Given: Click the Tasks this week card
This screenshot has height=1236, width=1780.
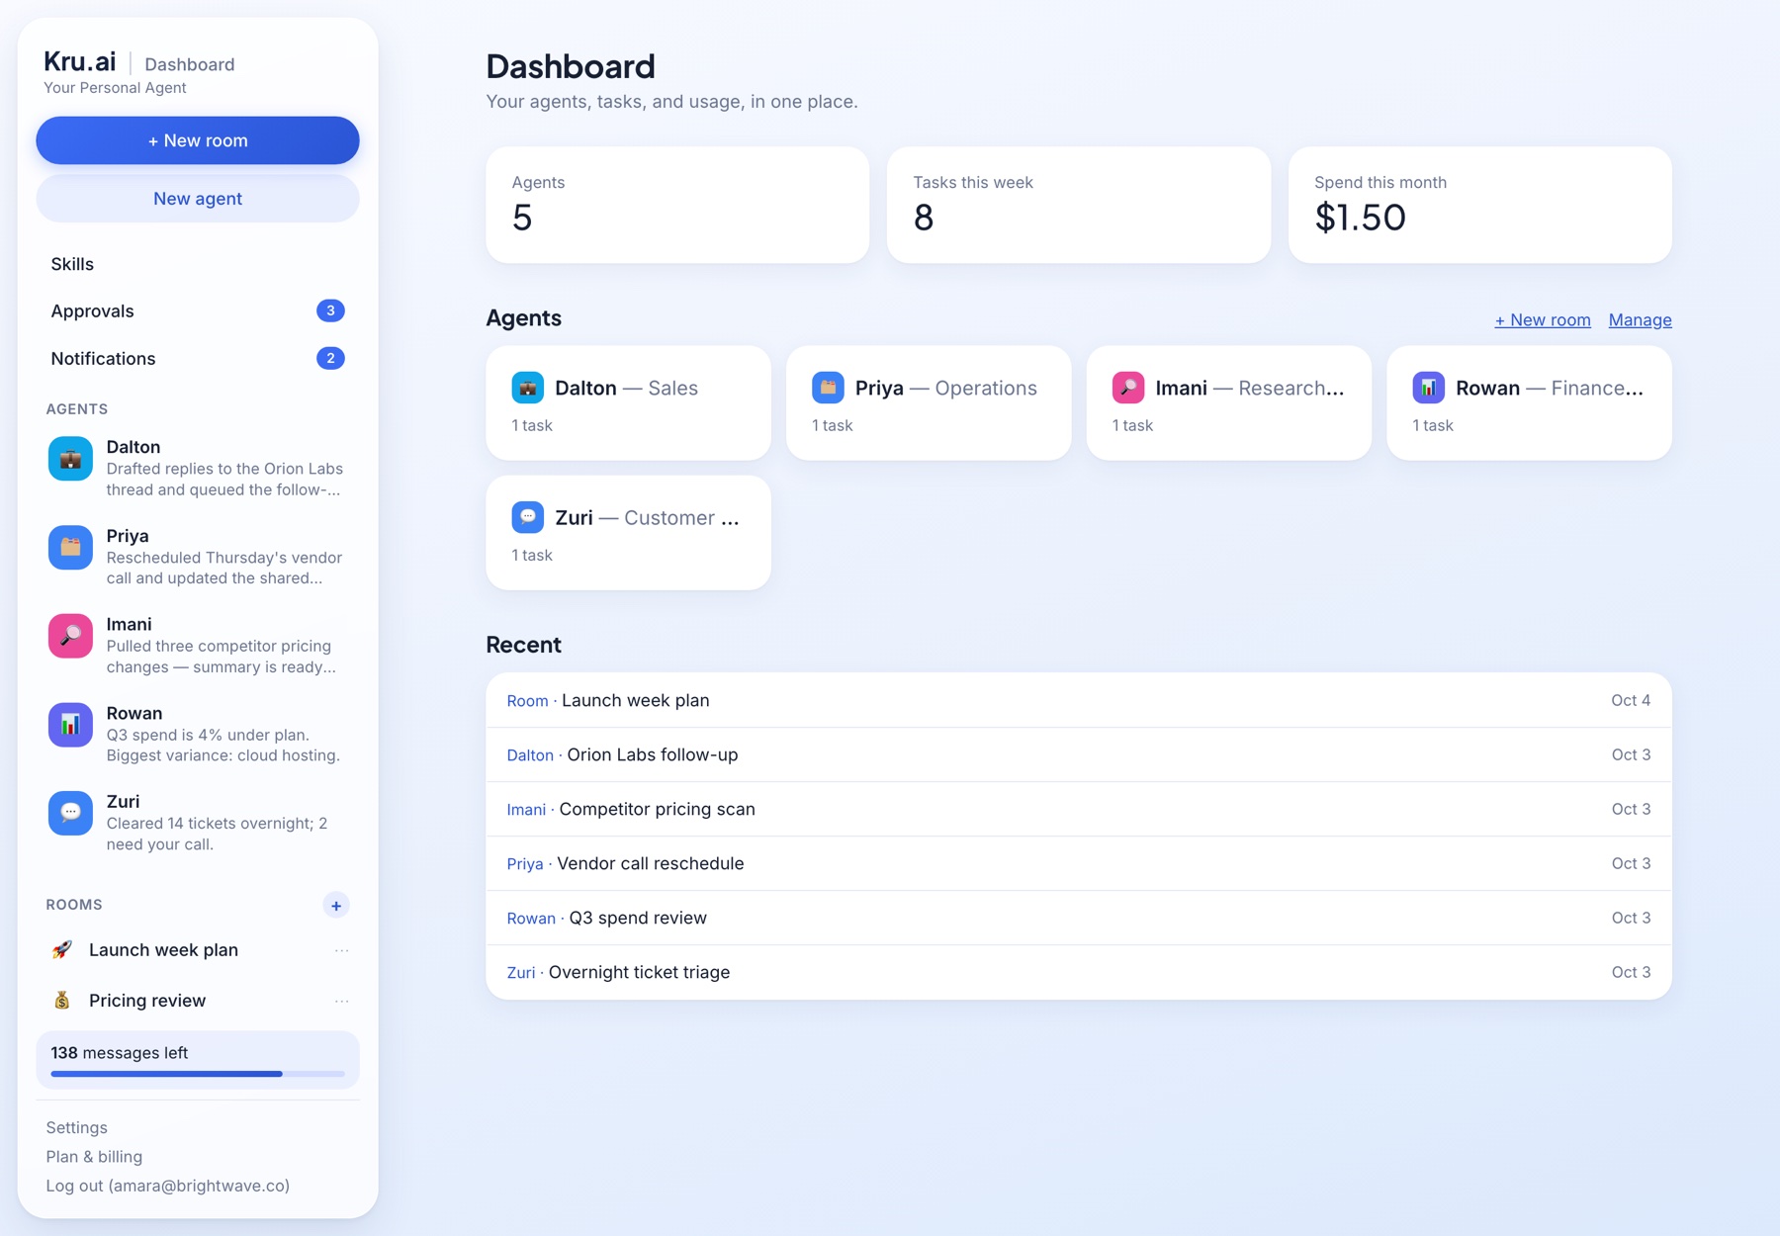Looking at the screenshot, I should (x=1079, y=205).
